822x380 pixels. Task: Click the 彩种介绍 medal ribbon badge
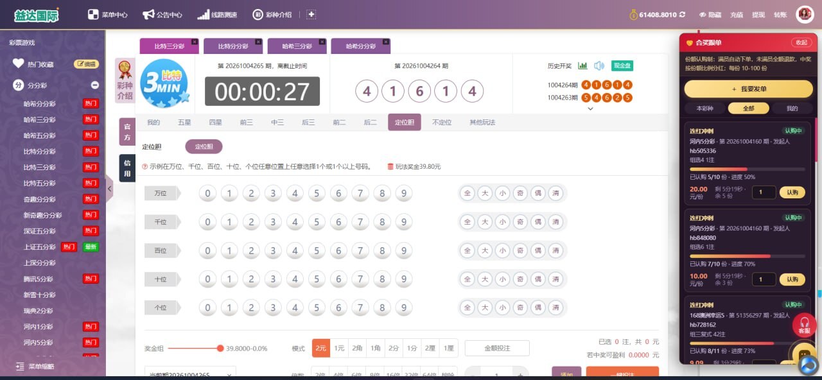pos(125,80)
